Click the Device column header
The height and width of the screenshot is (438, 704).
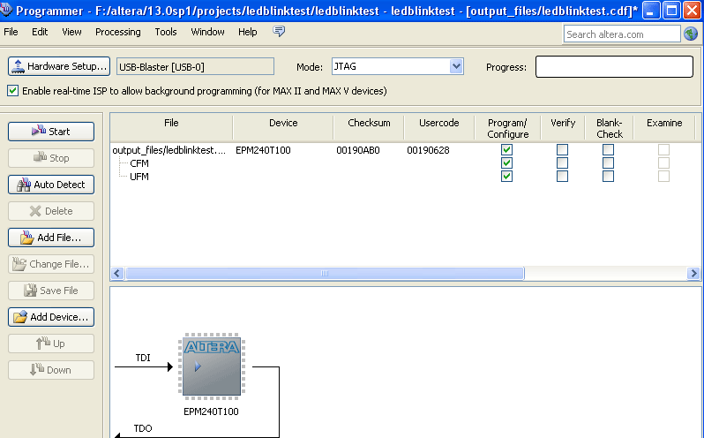click(283, 127)
